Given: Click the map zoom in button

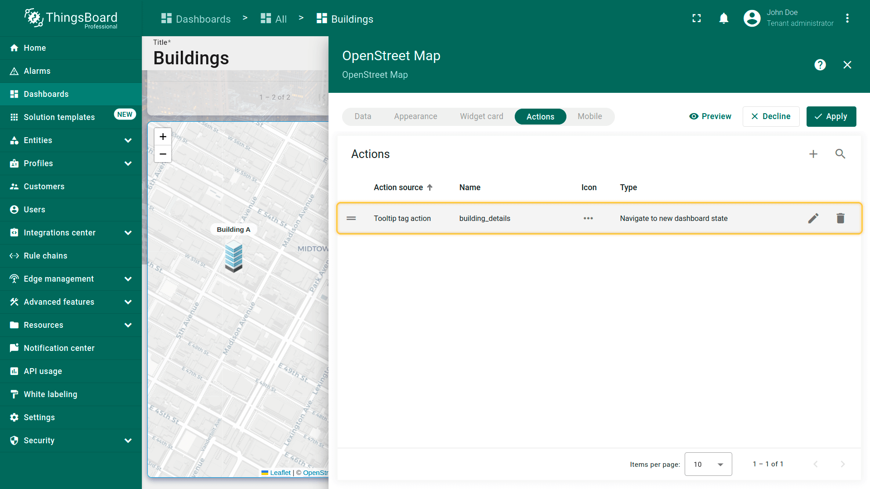Looking at the screenshot, I should (163, 137).
